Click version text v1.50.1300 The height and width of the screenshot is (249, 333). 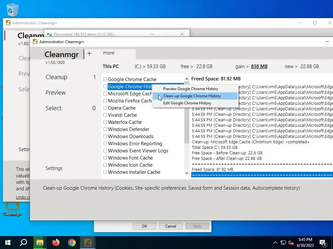(55, 63)
